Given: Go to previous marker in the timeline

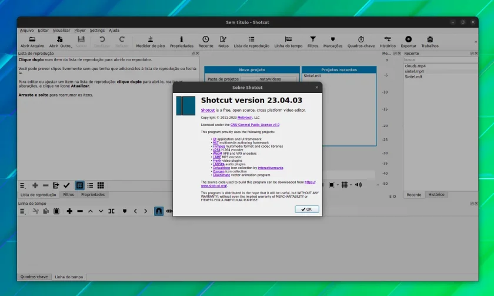Looking at the screenshot, I should (x=135, y=211).
